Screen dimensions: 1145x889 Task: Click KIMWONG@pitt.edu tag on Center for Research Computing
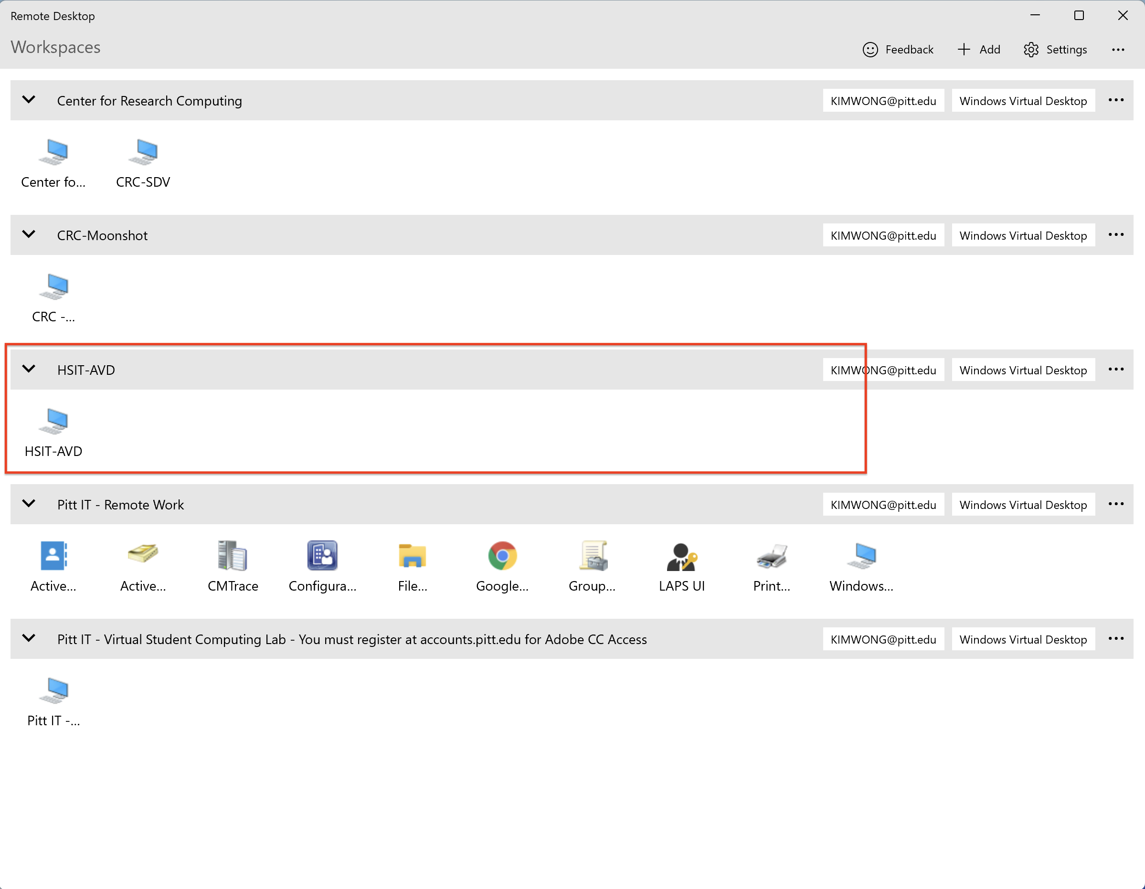coord(883,101)
